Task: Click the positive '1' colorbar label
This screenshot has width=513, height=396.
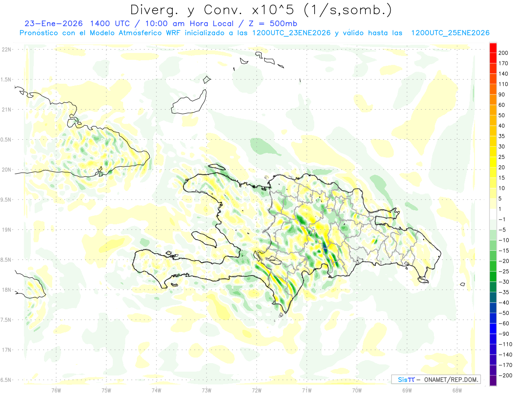Action: 501,209
